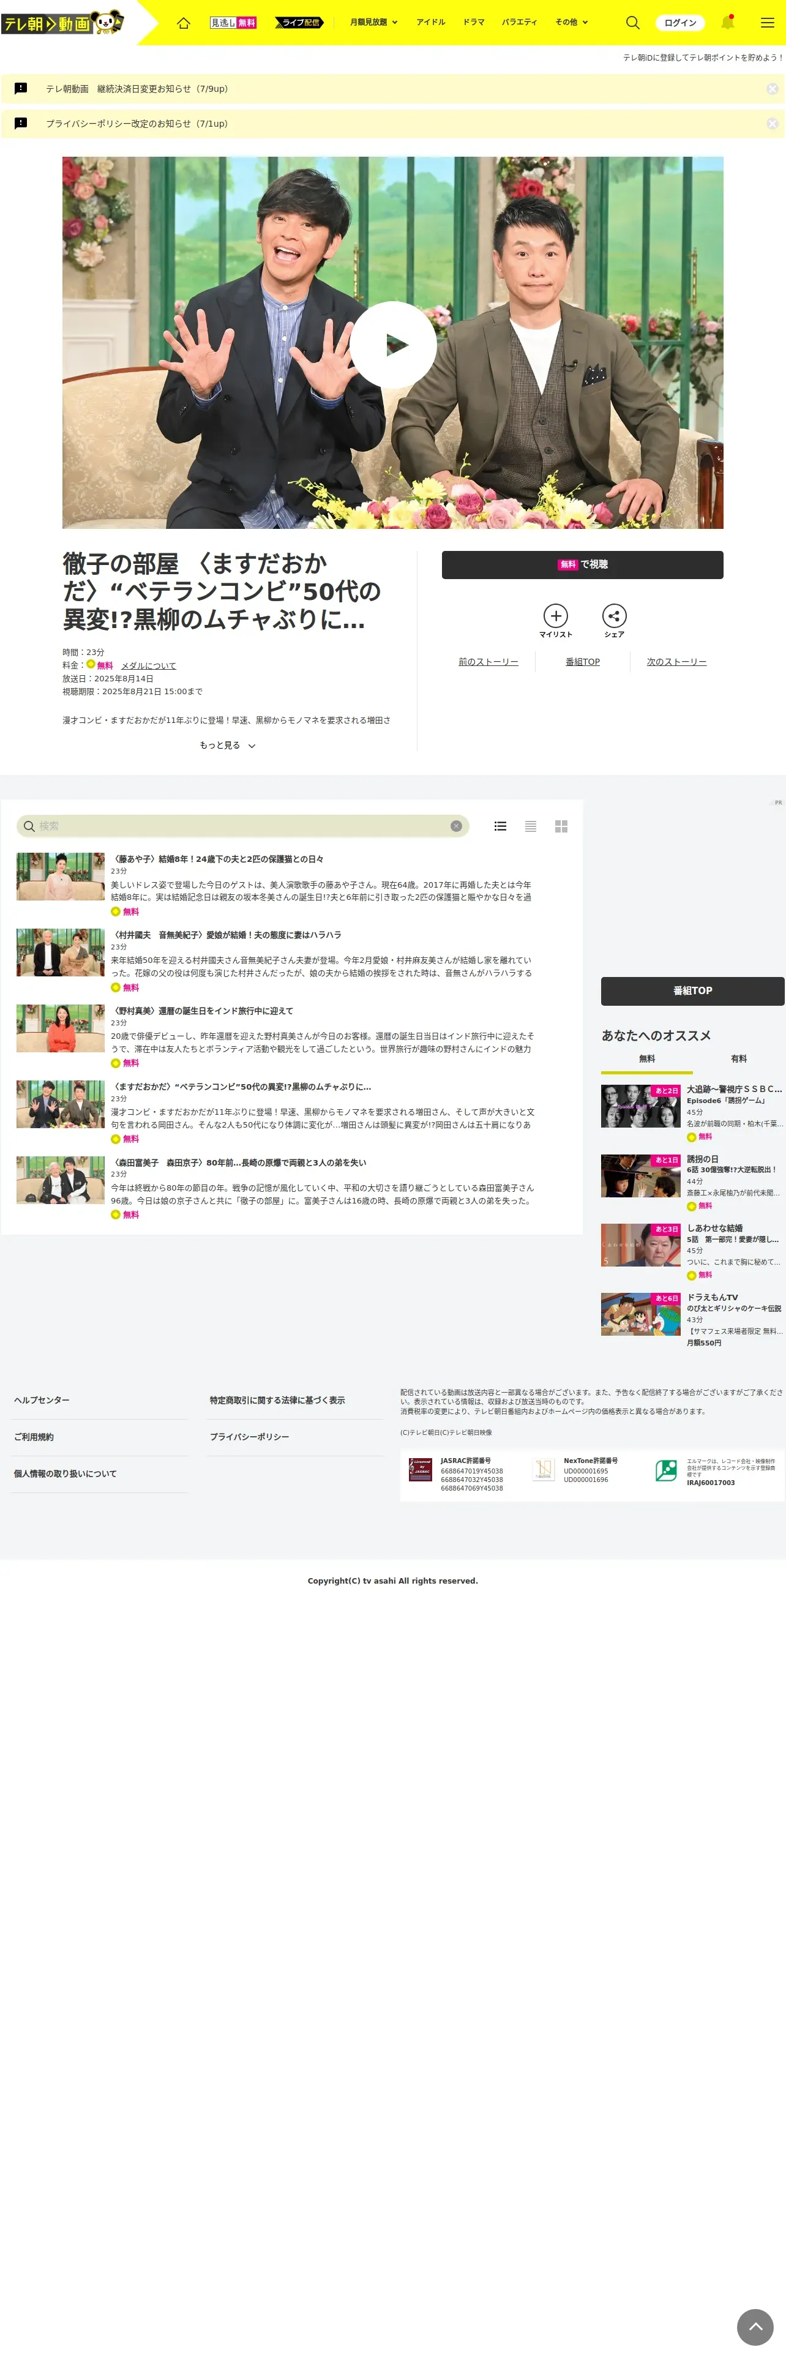Open 個人情報の取り扱いについて link
Viewport: 786px width, 2358px height.
click(65, 1473)
